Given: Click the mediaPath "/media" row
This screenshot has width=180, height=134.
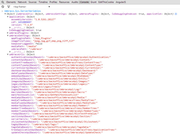Looking at the screenshot, I should coord(24,46).
